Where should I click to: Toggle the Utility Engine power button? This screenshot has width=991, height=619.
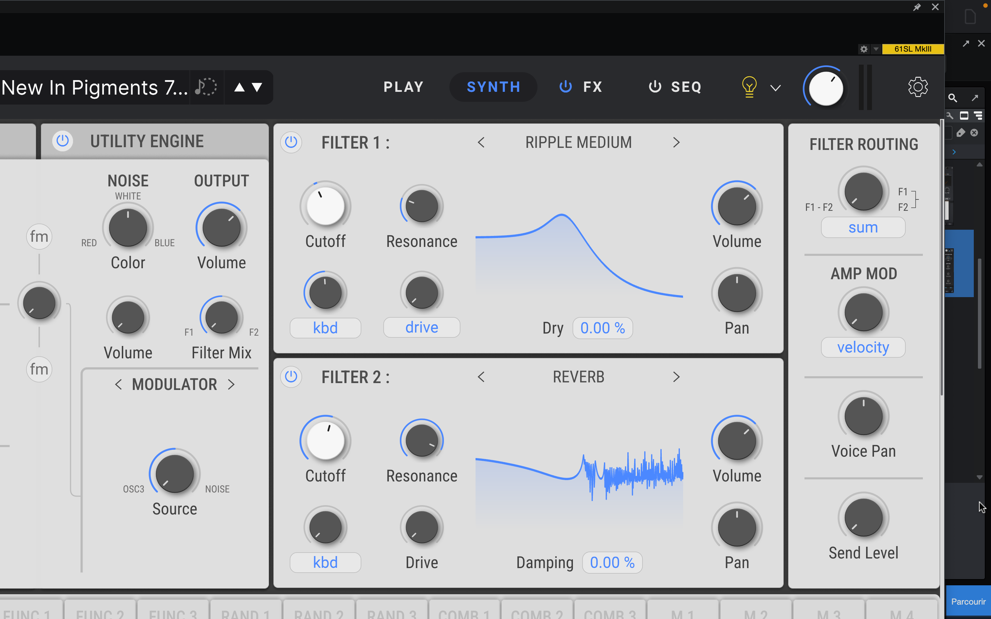click(63, 141)
